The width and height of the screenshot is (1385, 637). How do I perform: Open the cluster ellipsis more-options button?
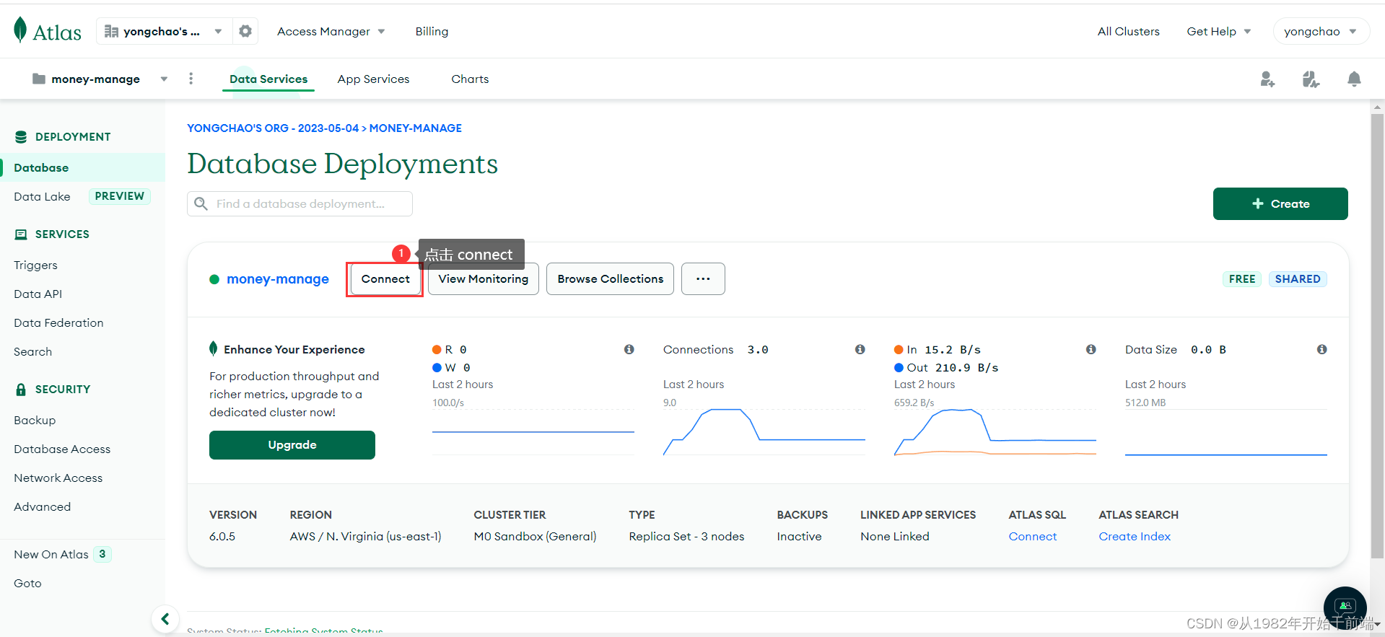point(703,278)
